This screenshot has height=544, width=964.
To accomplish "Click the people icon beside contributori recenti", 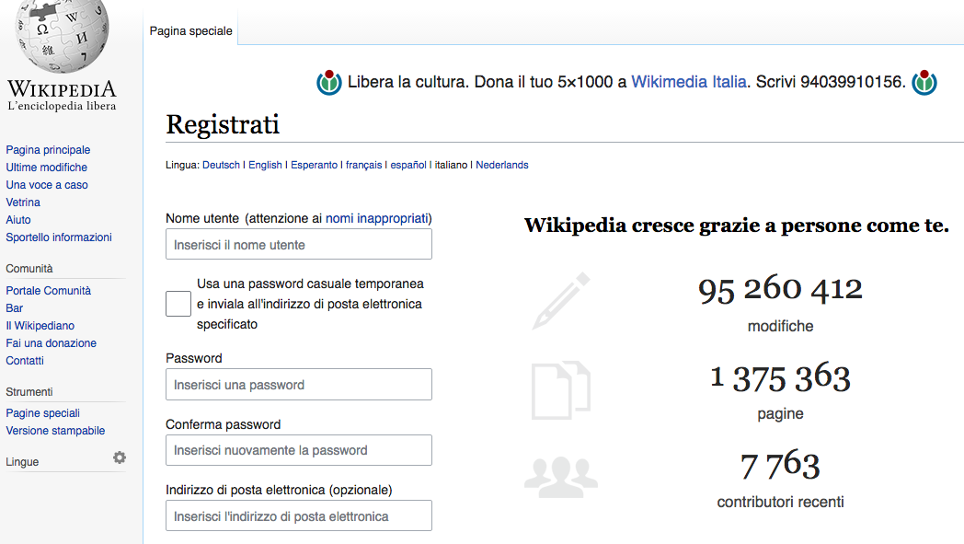I will point(561,477).
